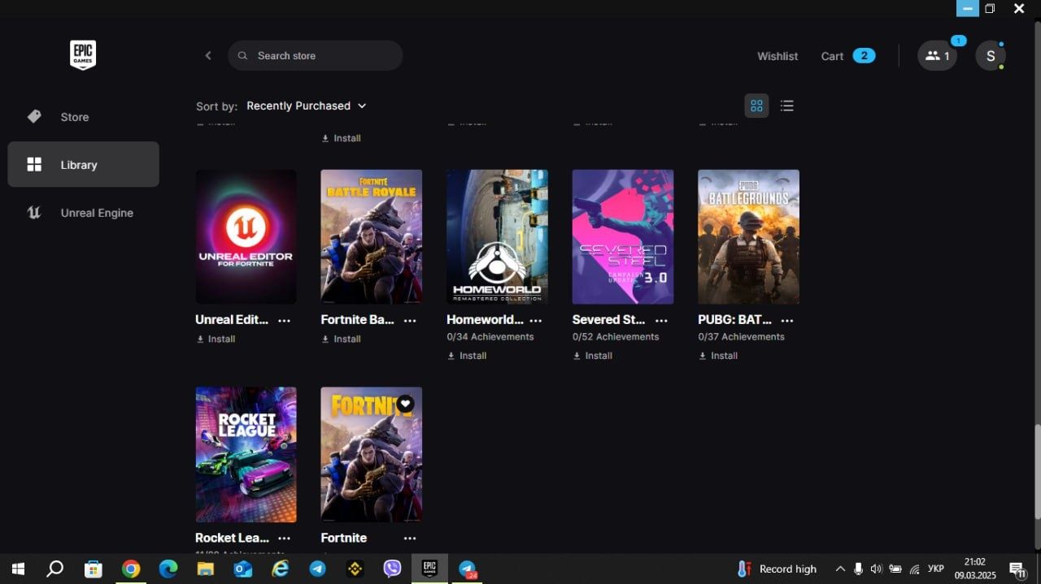Open Windows search in the taskbar
Screen dimensions: 1041x584
pyautogui.click(x=54, y=569)
